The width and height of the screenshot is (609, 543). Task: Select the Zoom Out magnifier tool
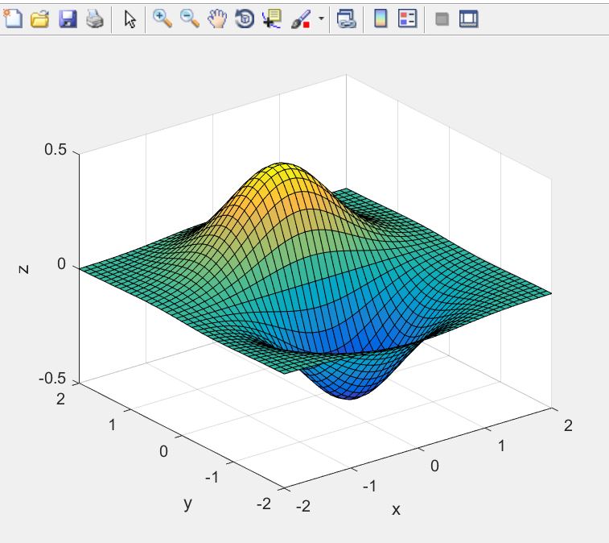(x=190, y=19)
